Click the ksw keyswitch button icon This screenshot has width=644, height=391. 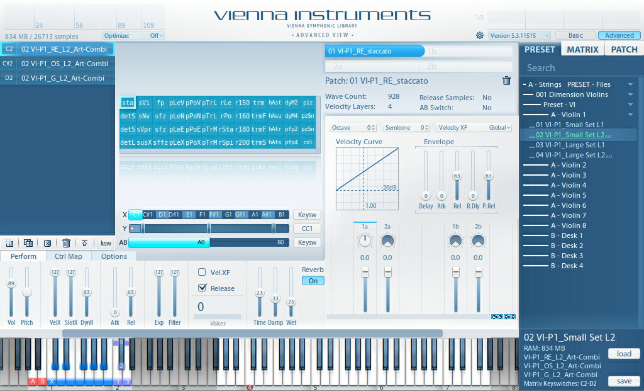pos(106,243)
